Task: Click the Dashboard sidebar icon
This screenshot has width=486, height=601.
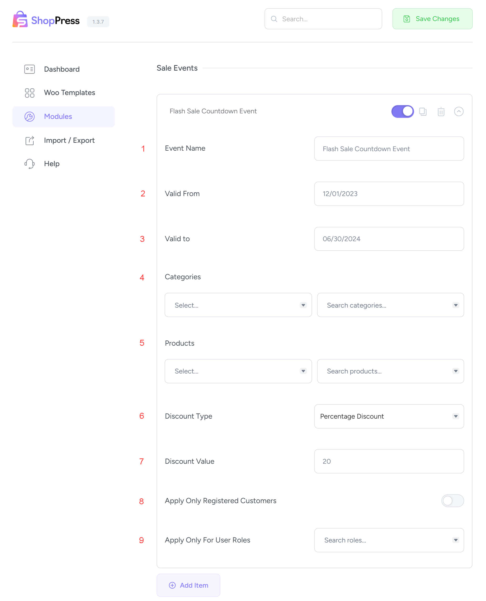Action: click(x=29, y=69)
